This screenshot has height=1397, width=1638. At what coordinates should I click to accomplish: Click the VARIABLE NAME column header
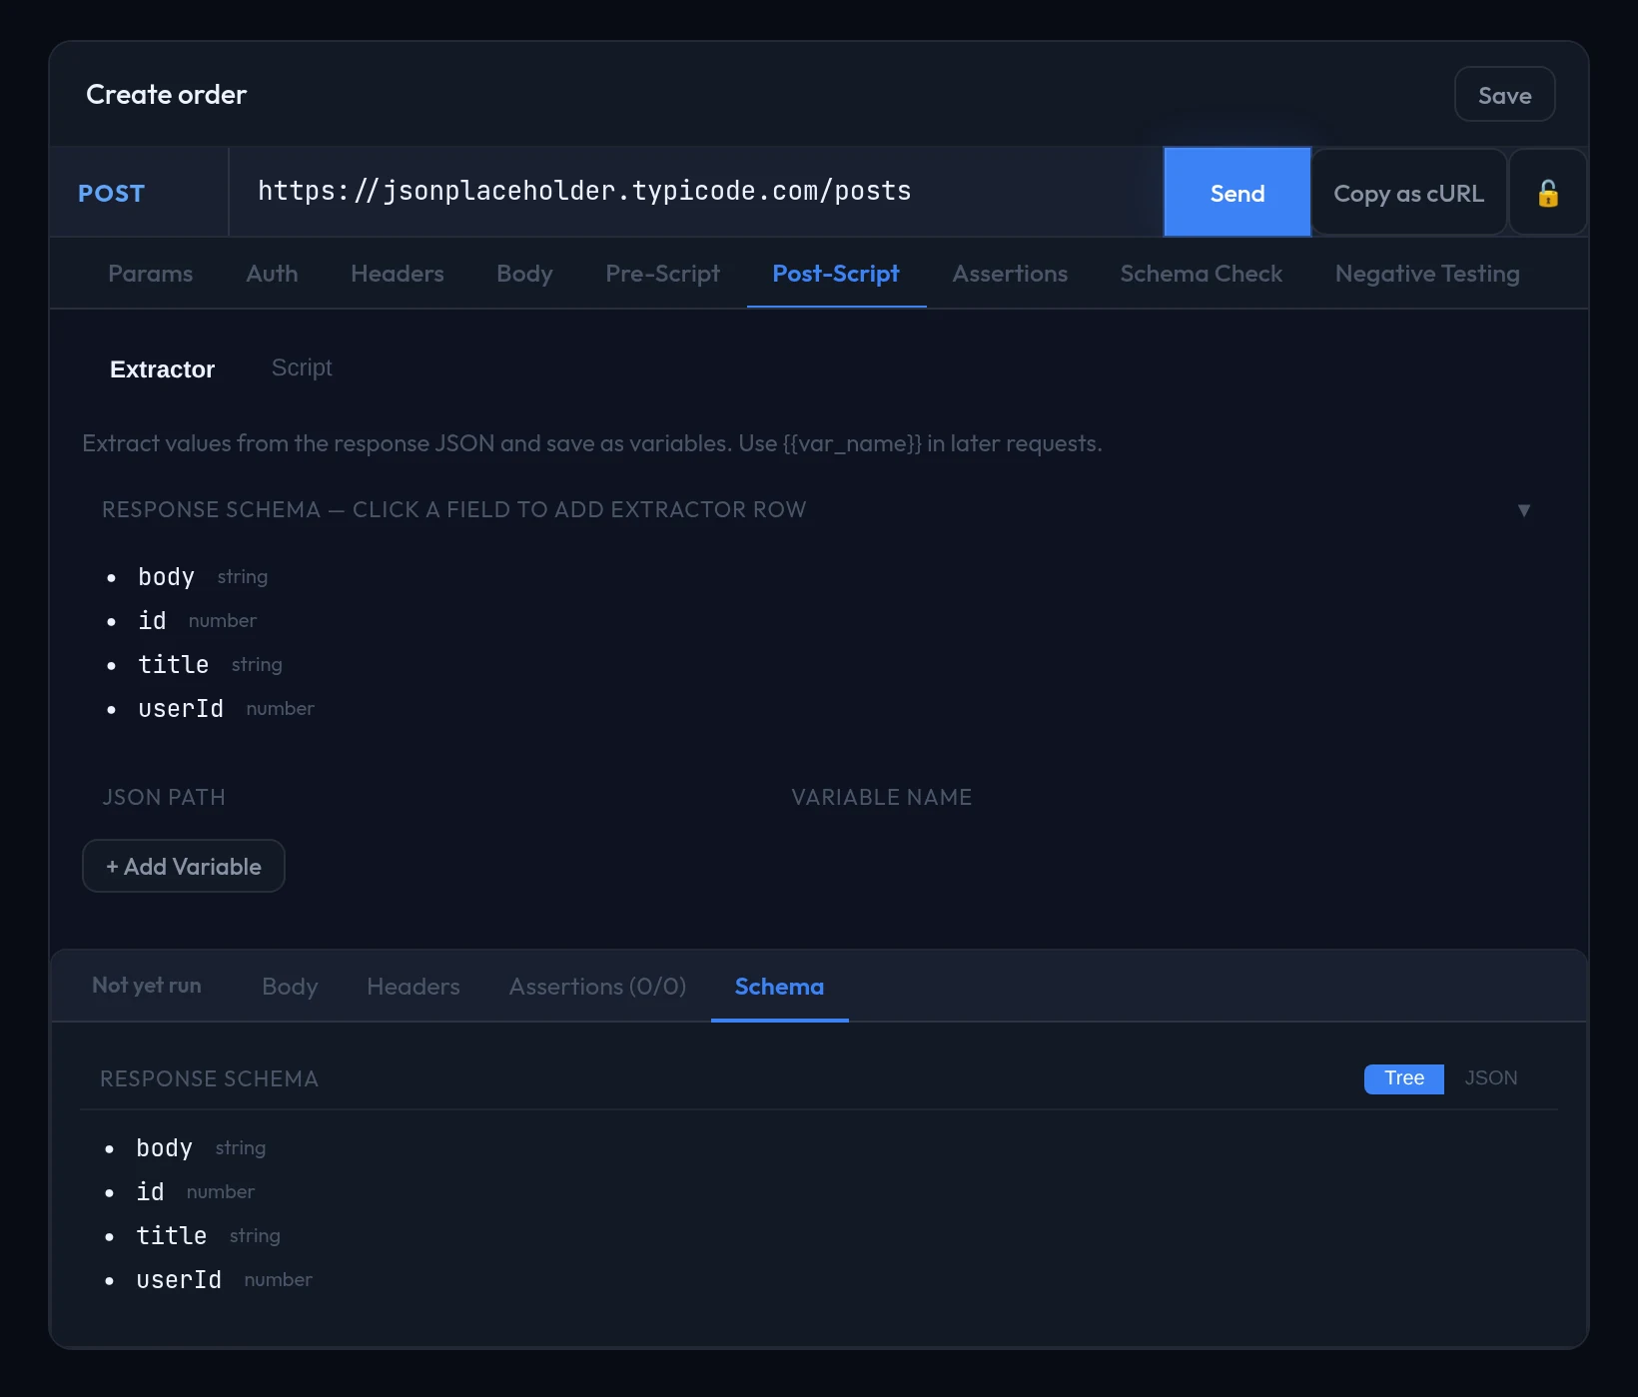[881, 797]
